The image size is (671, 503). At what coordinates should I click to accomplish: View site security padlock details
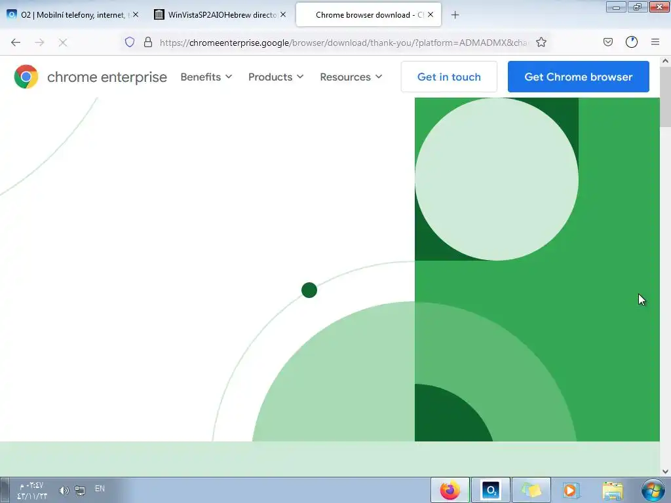coord(148,42)
